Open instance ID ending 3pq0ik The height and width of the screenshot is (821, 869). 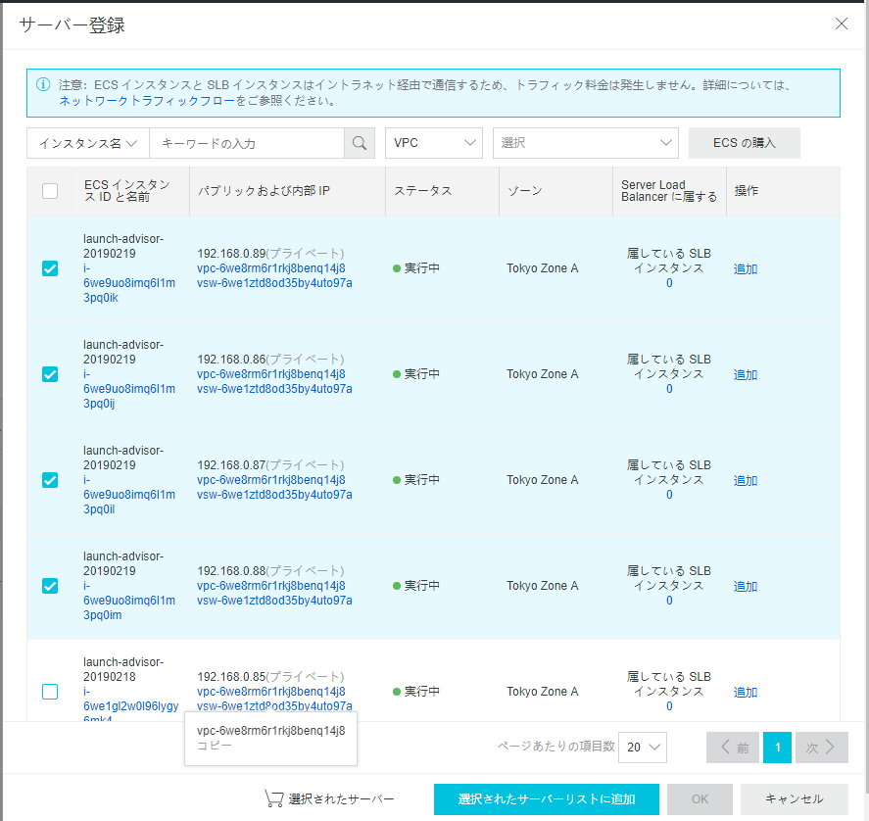129,283
